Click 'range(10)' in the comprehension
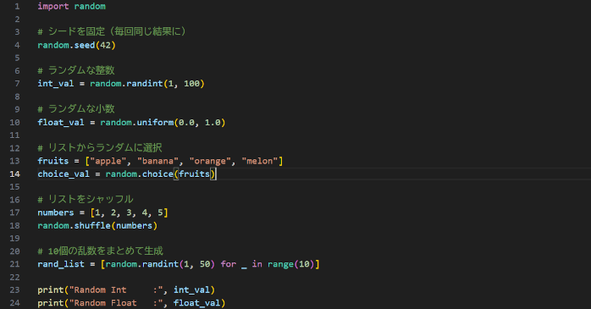Image resolution: width=591 pixels, height=309 pixels. [291, 264]
